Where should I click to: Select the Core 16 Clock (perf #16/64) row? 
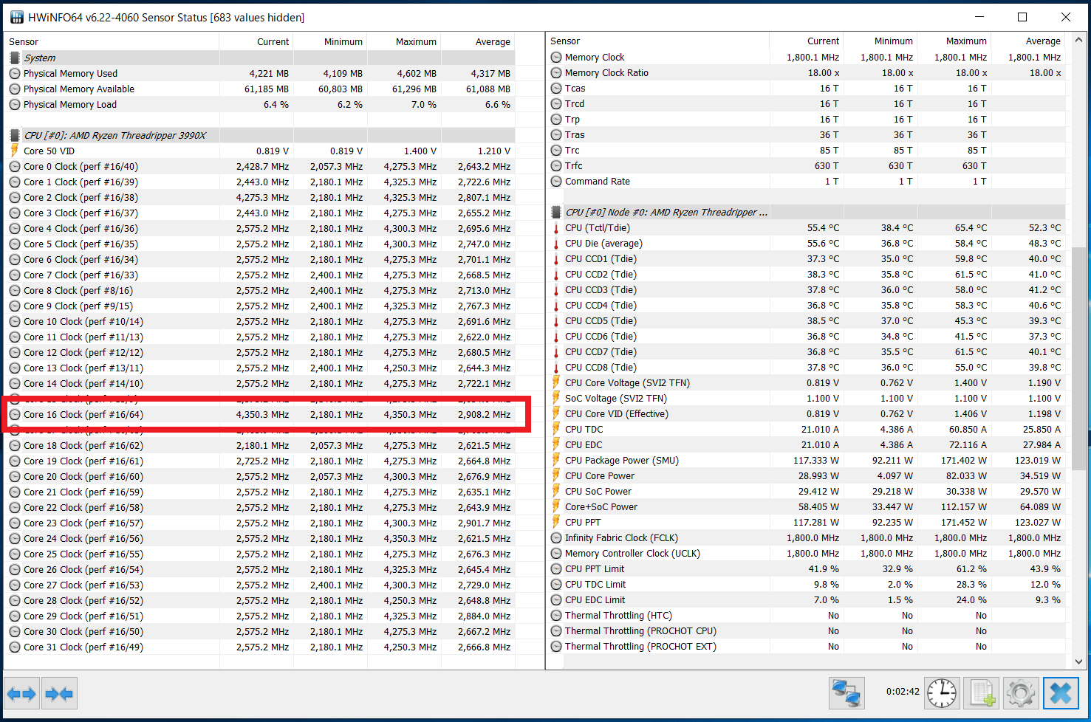(x=259, y=414)
